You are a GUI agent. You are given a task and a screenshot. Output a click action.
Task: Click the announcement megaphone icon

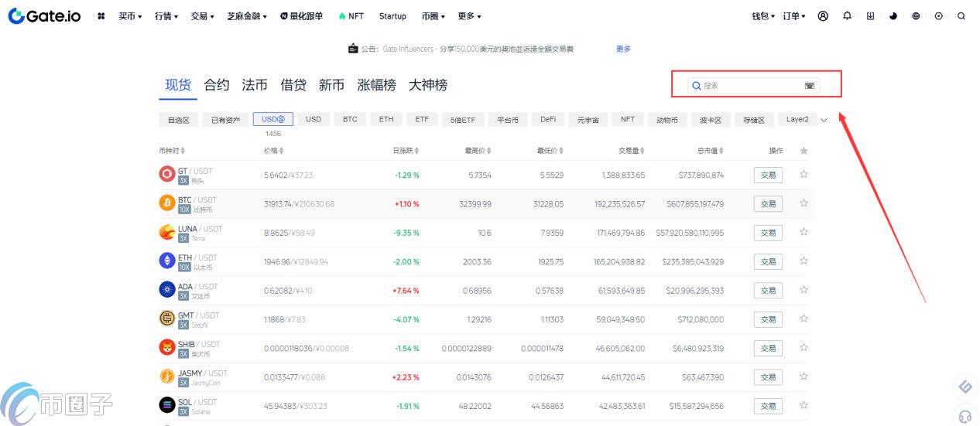pyautogui.click(x=353, y=49)
